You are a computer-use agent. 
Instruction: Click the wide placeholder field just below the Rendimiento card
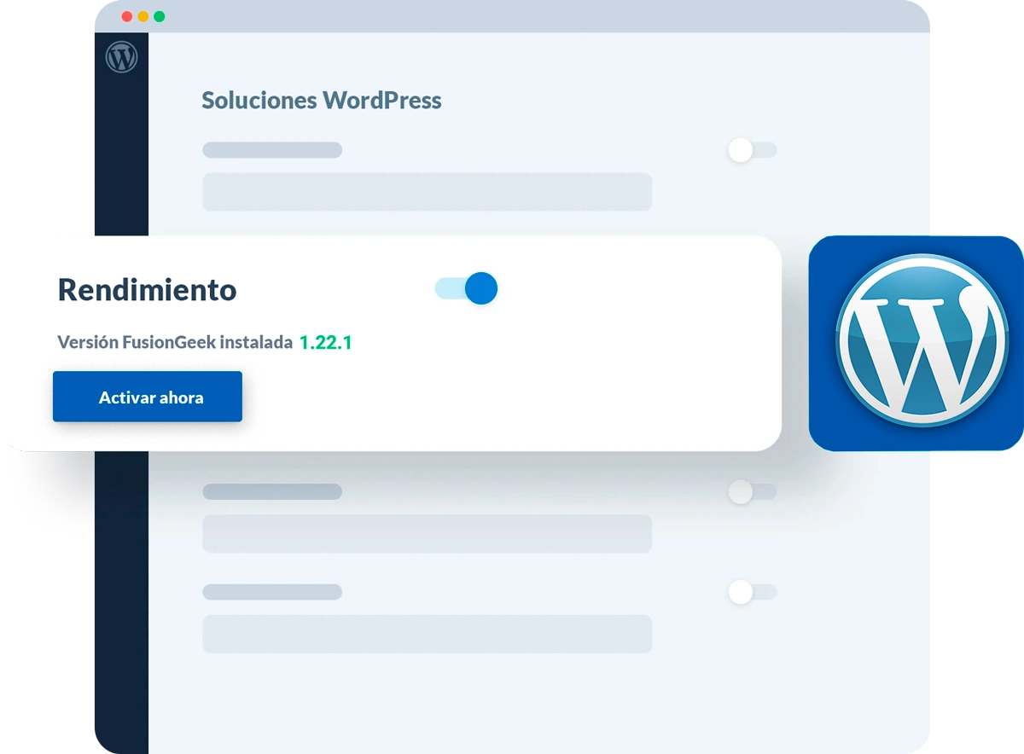coord(427,534)
